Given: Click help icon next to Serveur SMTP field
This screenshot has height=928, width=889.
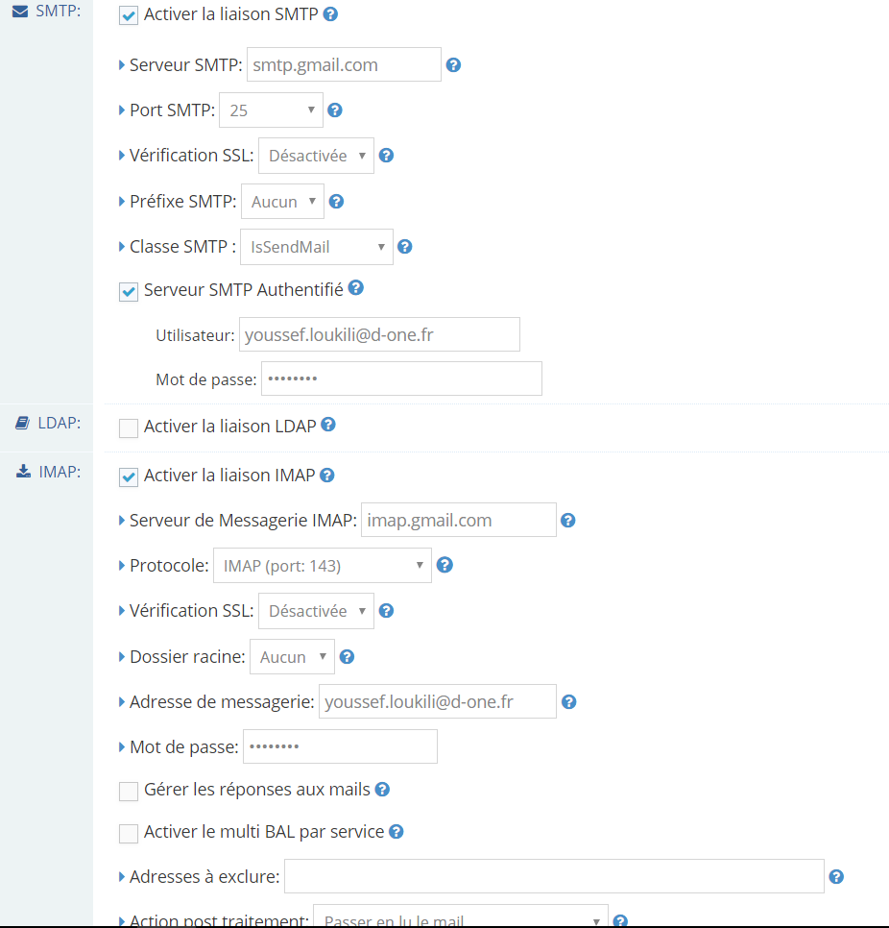Looking at the screenshot, I should 454,65.
